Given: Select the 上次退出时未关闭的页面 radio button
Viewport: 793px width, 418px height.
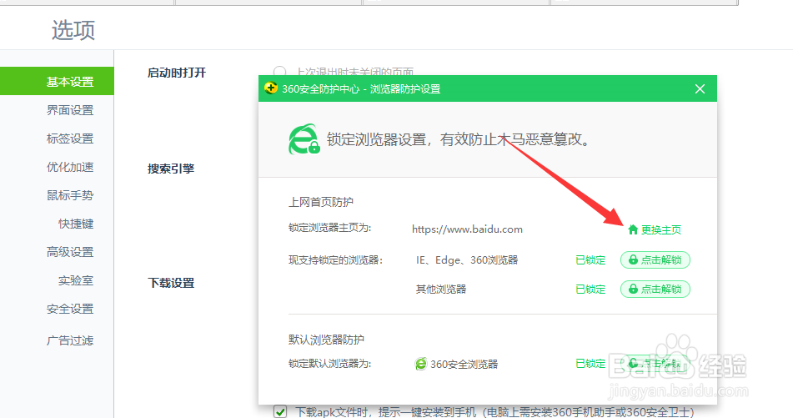Looking at the screenshot, I should tap(279, 72).
